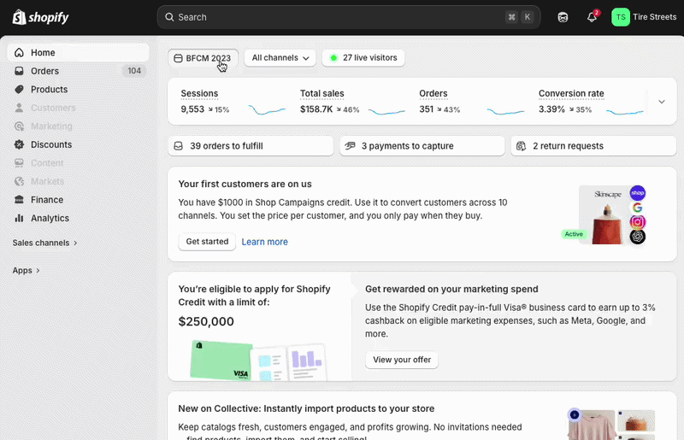Focus the Search input field
Viewport: 684px width, 440px height.
(x=349, y=17)
